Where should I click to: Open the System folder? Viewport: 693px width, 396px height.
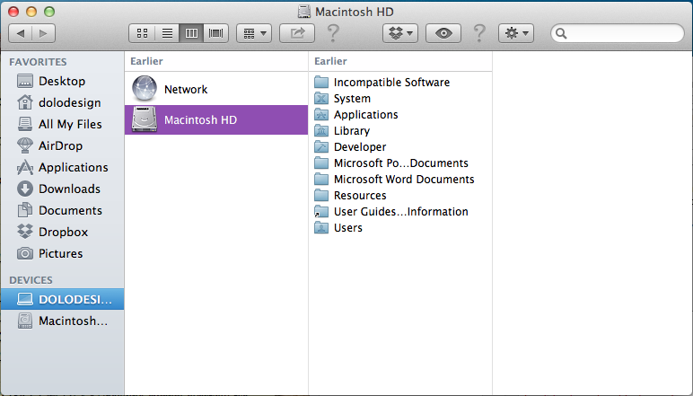pos(400,99)
